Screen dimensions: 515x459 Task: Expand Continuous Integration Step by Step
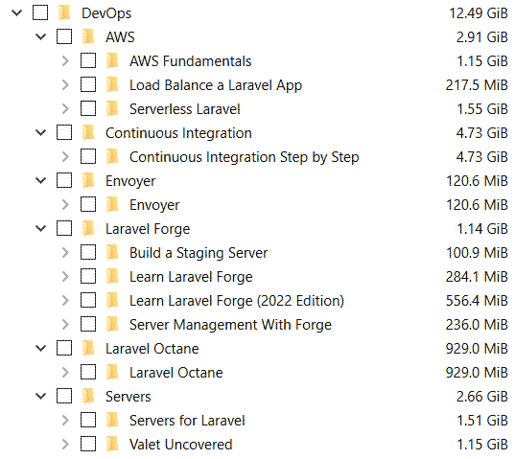65,157
